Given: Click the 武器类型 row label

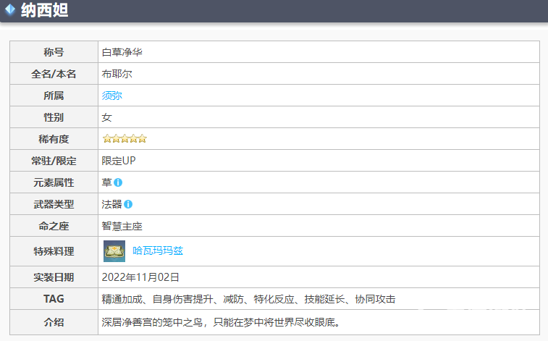Looking at the screenshot, I should (x=54, y=204).
